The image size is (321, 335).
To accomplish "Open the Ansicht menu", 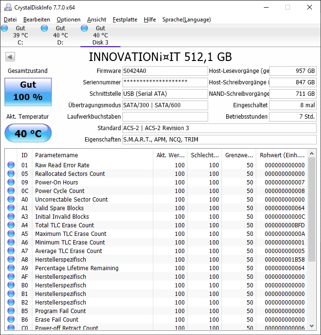I will [97, 20].
